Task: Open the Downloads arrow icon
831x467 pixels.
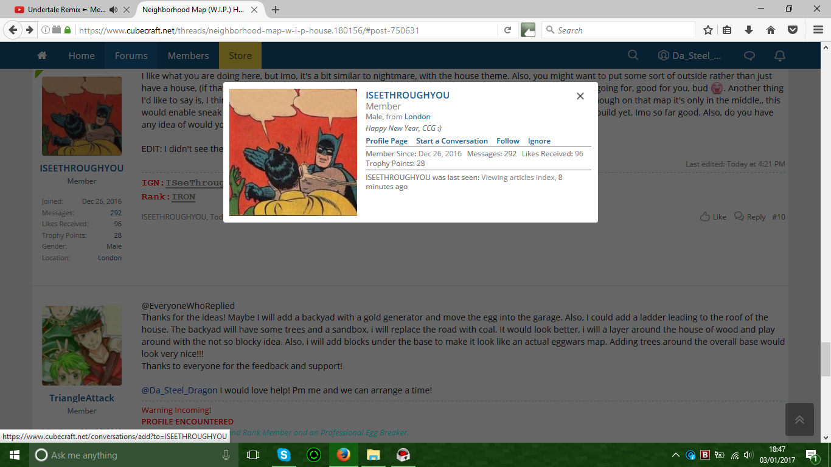Action: pyautogui.click(x=749, y=30)
